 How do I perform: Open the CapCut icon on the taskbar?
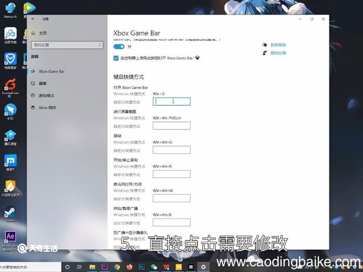point(191,267)
